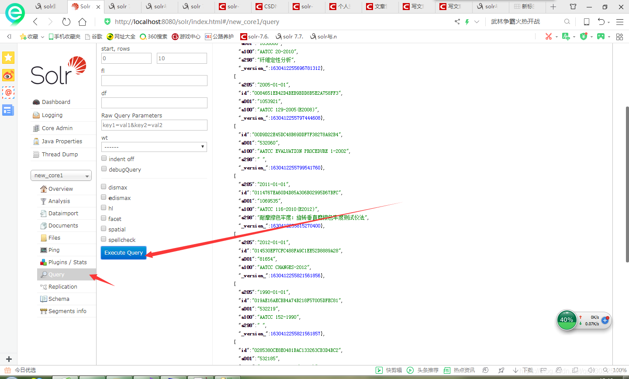
Task: Open the solr-7.6. bookmark
Action: (x=255, y=37)
